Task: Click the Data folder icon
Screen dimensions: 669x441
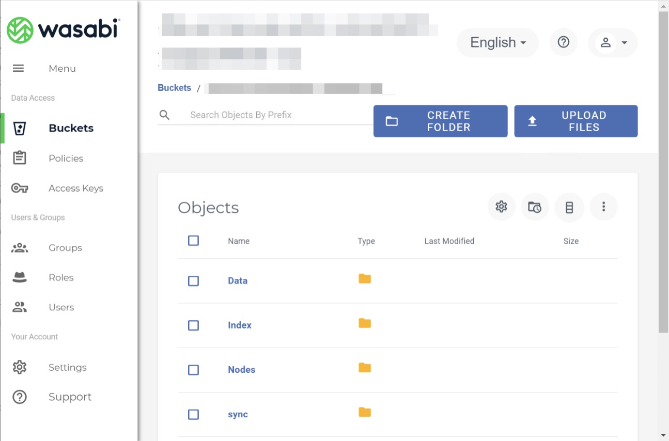Action: click(365, 279)
